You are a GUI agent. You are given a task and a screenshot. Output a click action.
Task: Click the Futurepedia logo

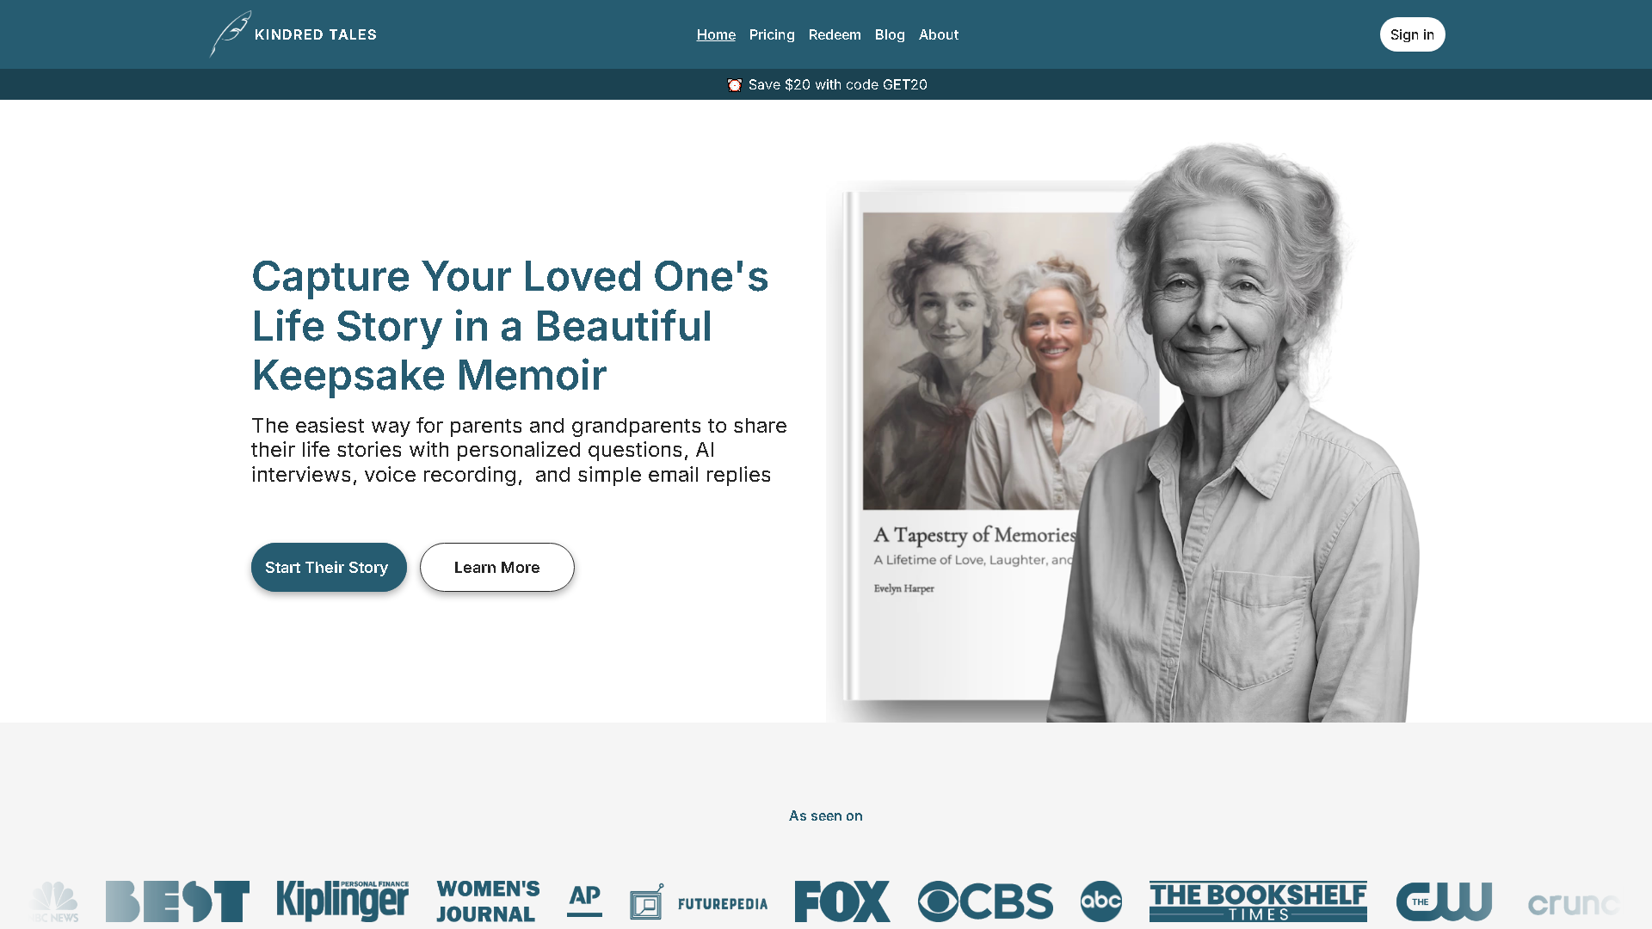pos(699,902)
